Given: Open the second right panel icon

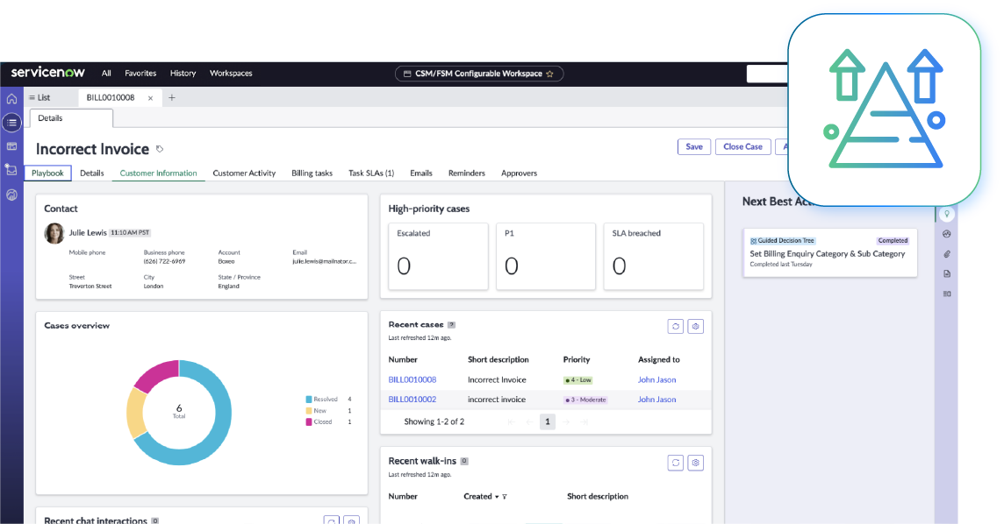Looking at the screenshot, I should click(946, 234).
